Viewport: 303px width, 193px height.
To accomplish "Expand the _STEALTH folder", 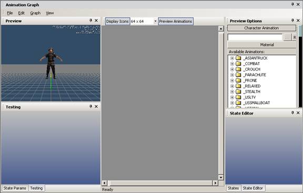I will pos(232,92).
